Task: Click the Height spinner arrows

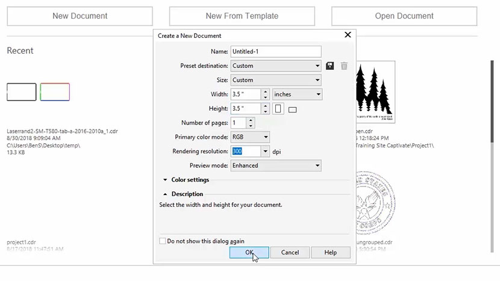Action: [265, 109]
